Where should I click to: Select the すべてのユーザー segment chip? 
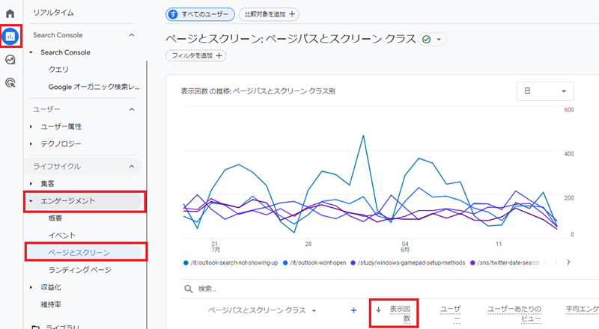pyautogui.click(x=200, y=14)
